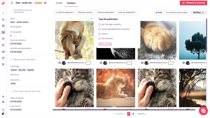Go to page 1
This screenshot has width=210, height=118.
[x=129, y=114]
